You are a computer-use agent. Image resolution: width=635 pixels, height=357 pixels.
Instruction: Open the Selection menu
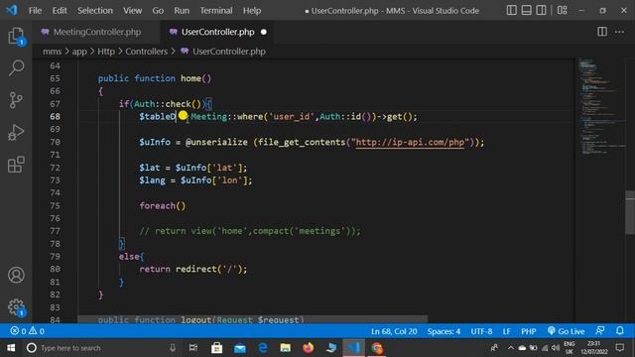[95, 11]
